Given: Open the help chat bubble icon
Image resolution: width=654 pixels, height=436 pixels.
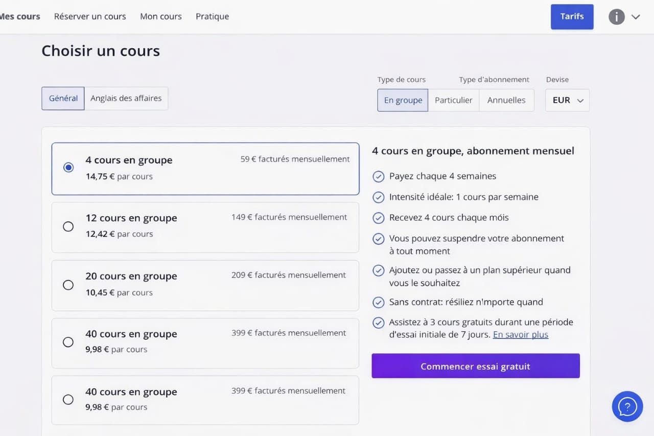Looking at the screenshot, I should (627, 406).
